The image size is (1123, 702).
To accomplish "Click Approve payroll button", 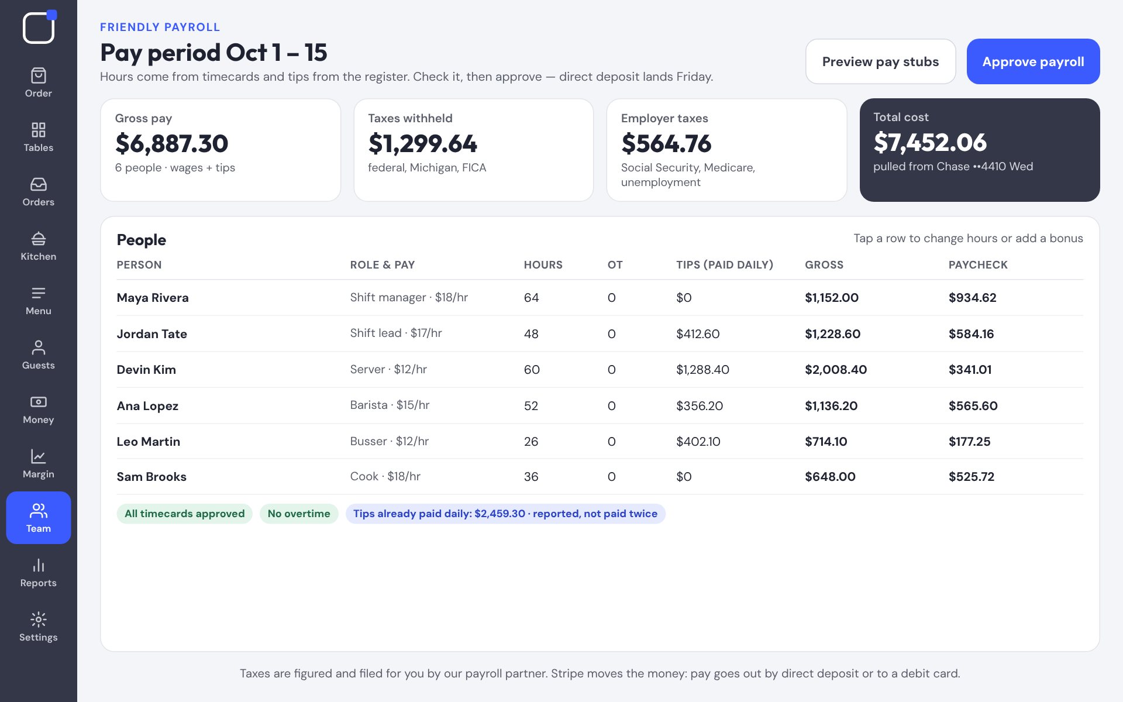I will [1033, 61].
